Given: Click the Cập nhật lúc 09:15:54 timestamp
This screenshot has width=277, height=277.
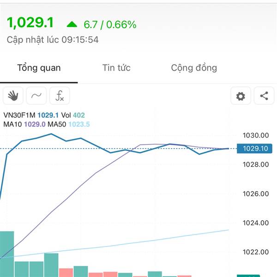Looking at the screenshot, I should [53, 40].
